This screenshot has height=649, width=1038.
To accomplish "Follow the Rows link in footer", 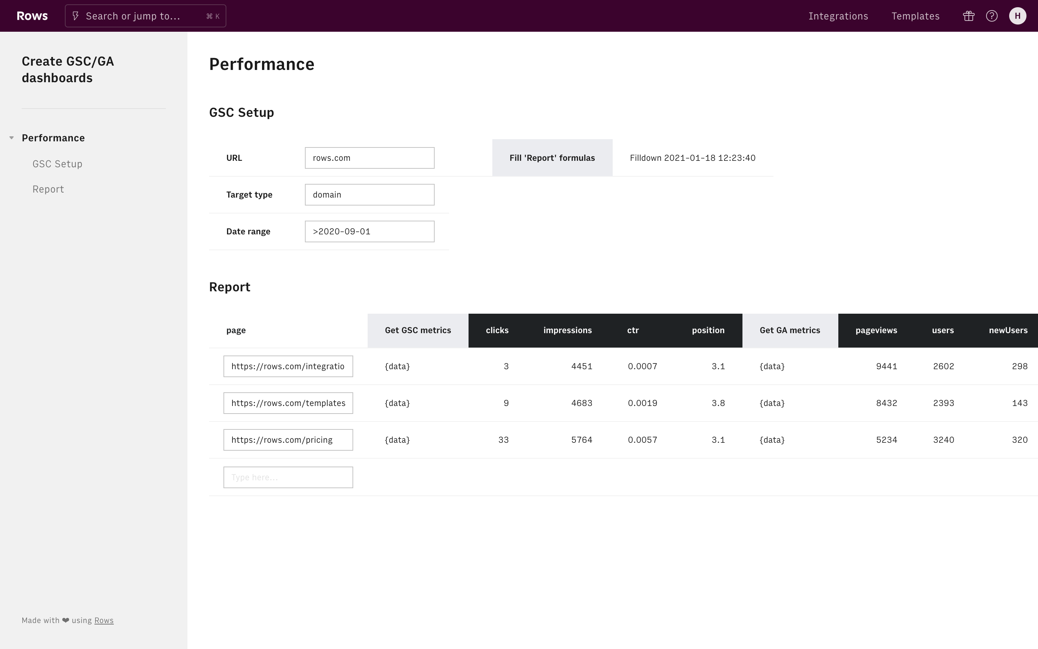I will 104,620.
